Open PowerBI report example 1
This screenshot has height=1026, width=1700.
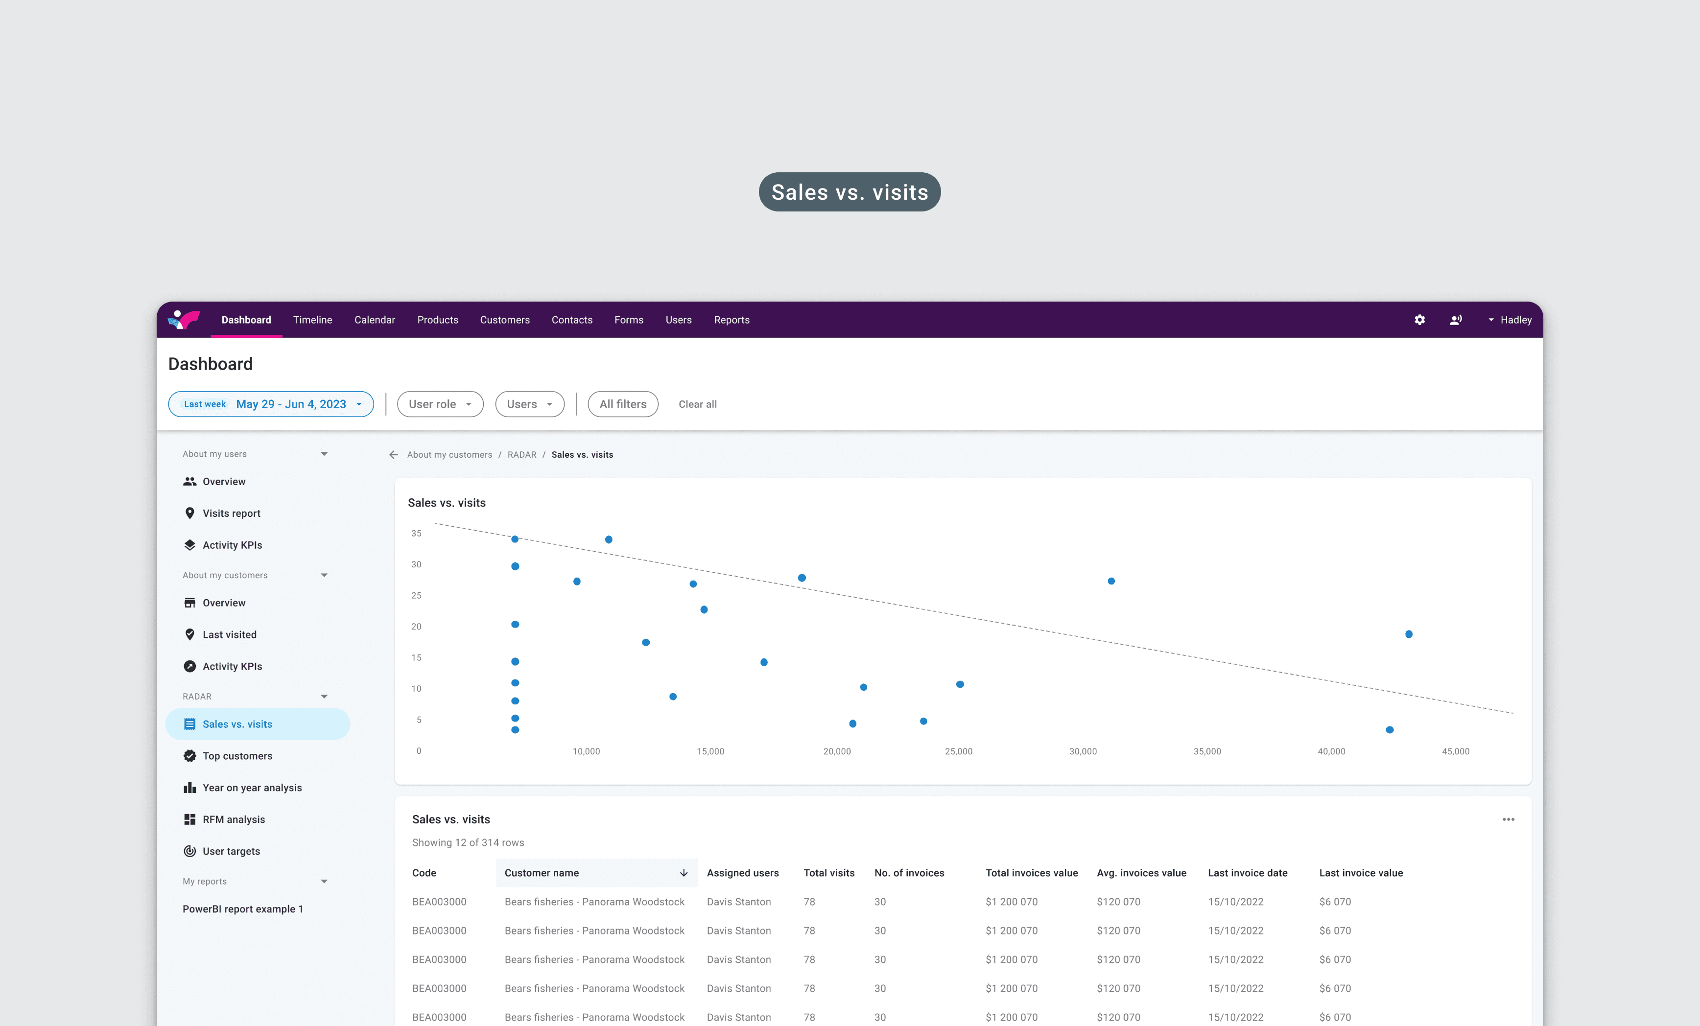click(x=243, y=909)
